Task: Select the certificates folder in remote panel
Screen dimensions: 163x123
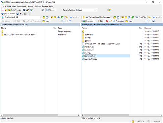Action: click(x=89, y=35)
